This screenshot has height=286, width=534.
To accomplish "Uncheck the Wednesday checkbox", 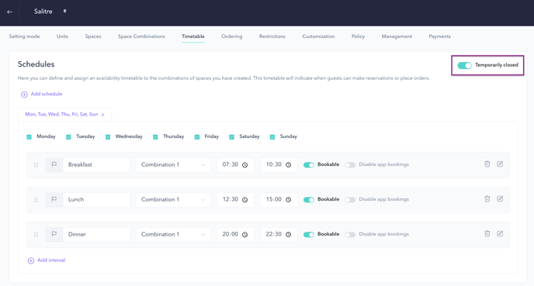I will [x=108, y=136].
